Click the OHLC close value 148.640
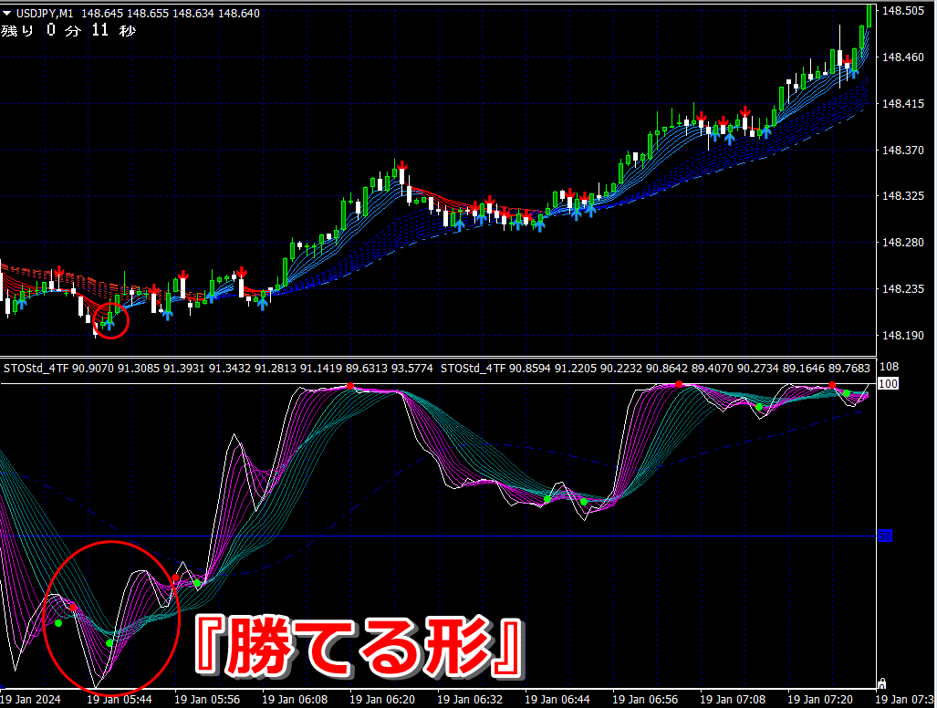937x708 pixels. [239, 13]
